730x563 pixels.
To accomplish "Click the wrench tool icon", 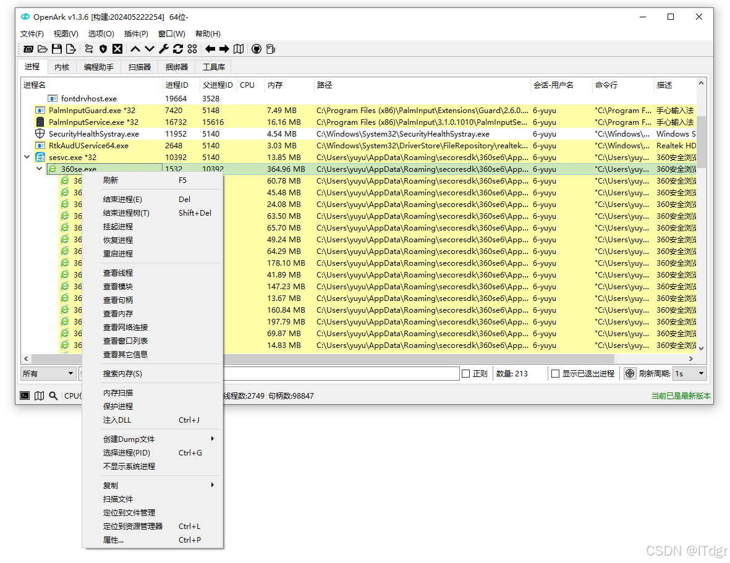I will (163, 49).
